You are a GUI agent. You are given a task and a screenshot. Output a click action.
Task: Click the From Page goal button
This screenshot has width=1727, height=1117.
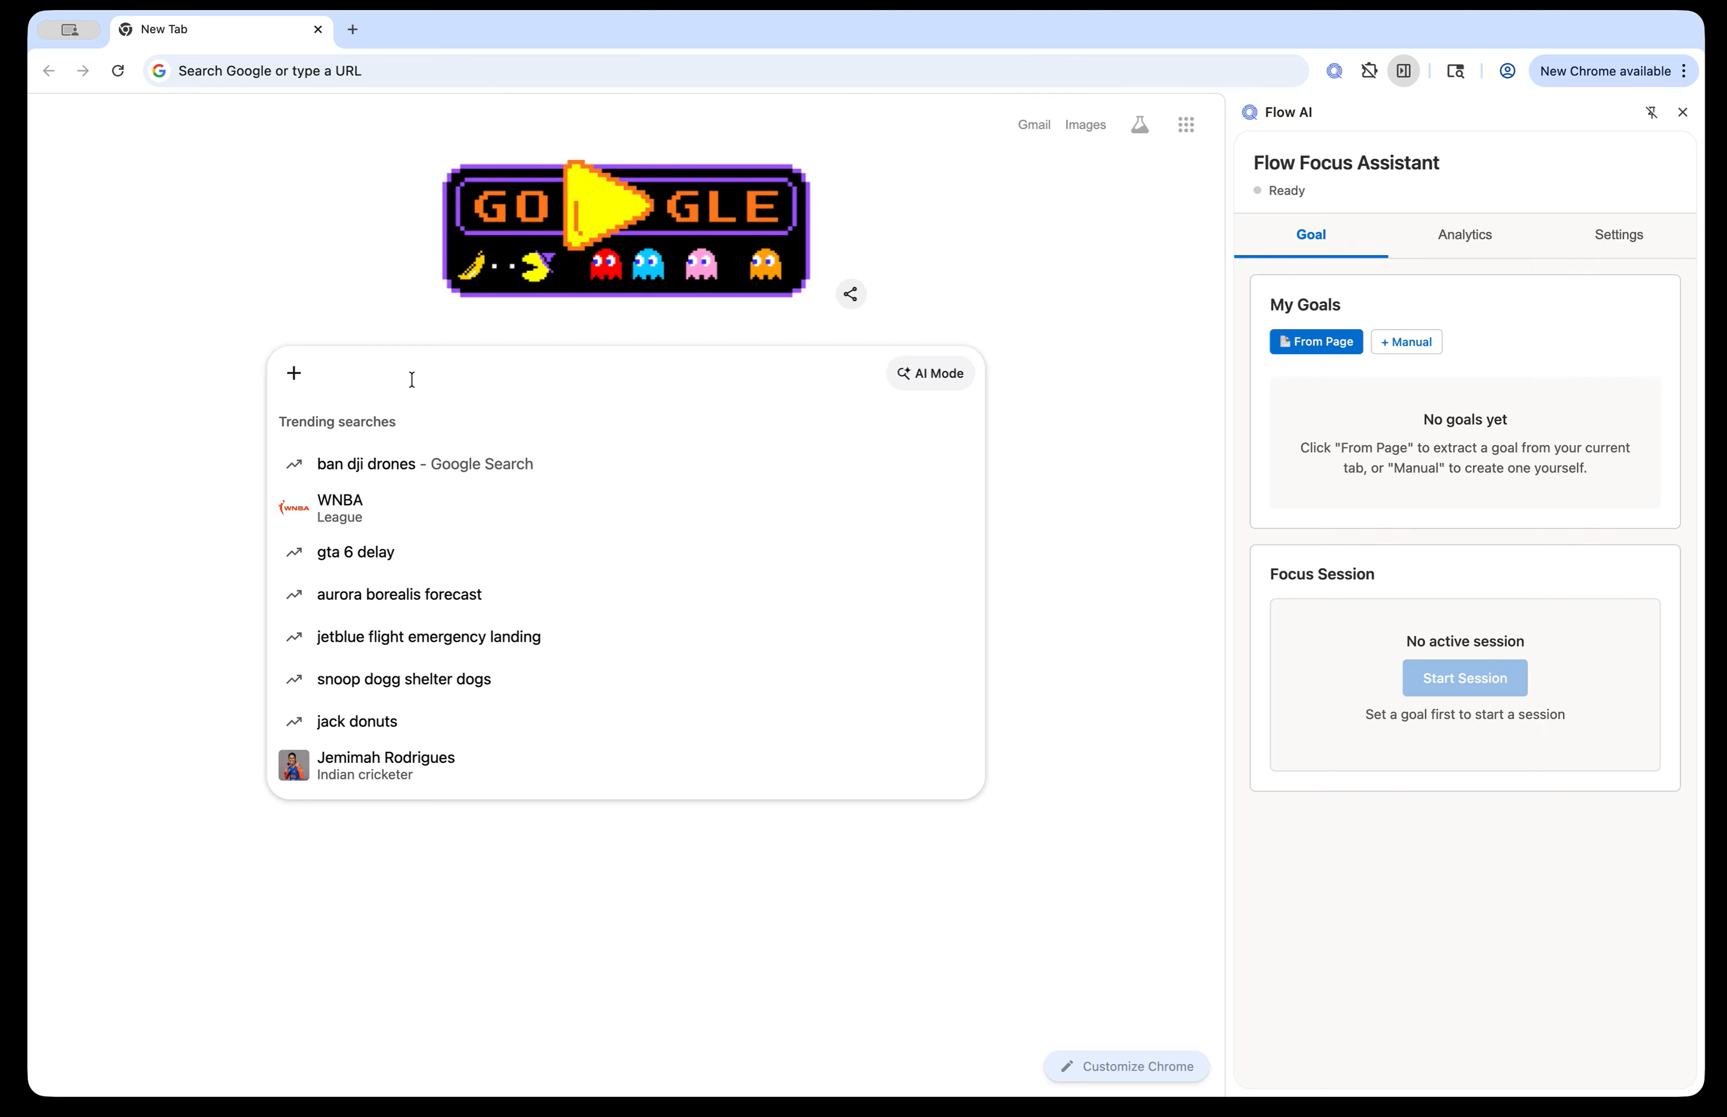1315,341
